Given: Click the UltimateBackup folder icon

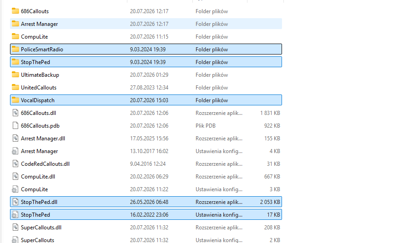Looking at the screenshot, I should (x=15, y=74).
